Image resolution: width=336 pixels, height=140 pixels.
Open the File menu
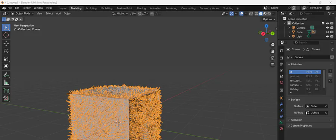tap(10, 8)
